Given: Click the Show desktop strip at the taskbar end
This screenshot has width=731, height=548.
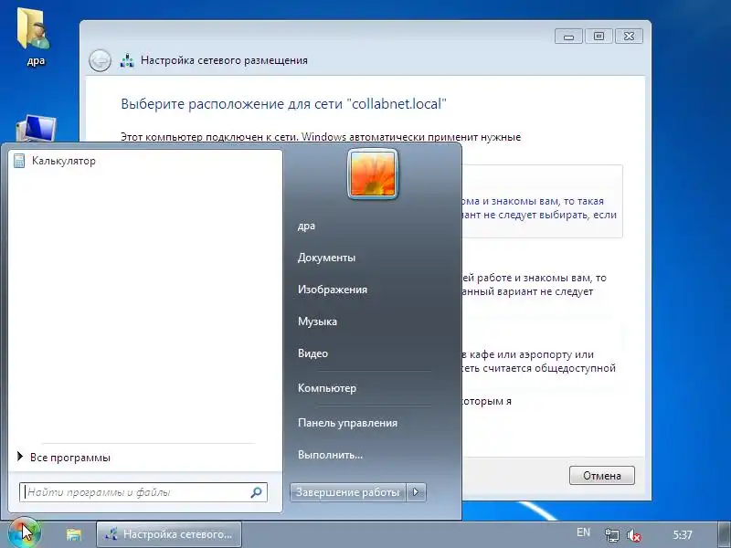Looking at the screenshot, I should tap(724, 534).
